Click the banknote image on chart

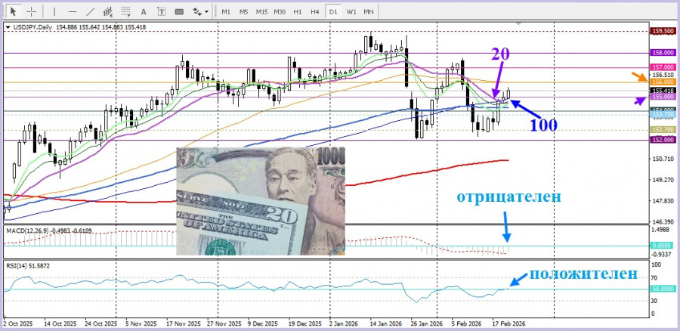click(x=260, y=200)
